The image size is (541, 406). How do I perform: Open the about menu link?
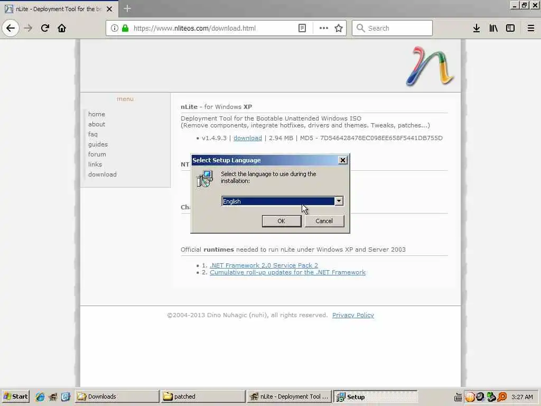coord(97,124)
